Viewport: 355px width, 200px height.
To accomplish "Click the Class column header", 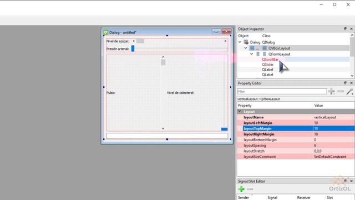I will pos(266,36).
